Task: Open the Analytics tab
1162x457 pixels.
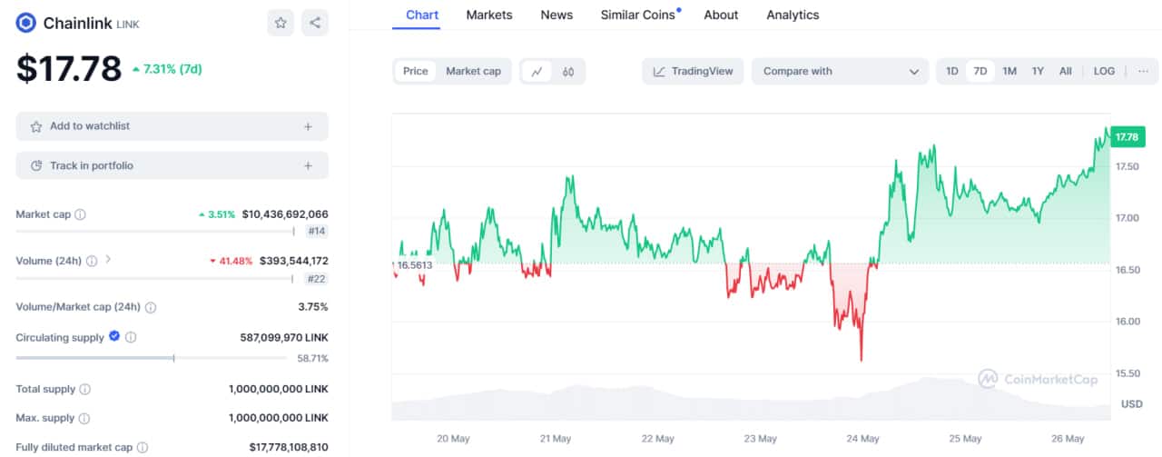Action: 793,15
